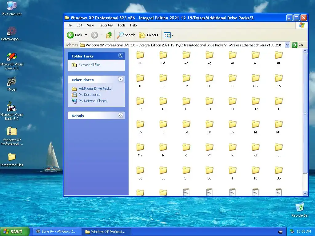
Task: Open the Help menu
Action: pyautogui.click(x=133, y=25)
